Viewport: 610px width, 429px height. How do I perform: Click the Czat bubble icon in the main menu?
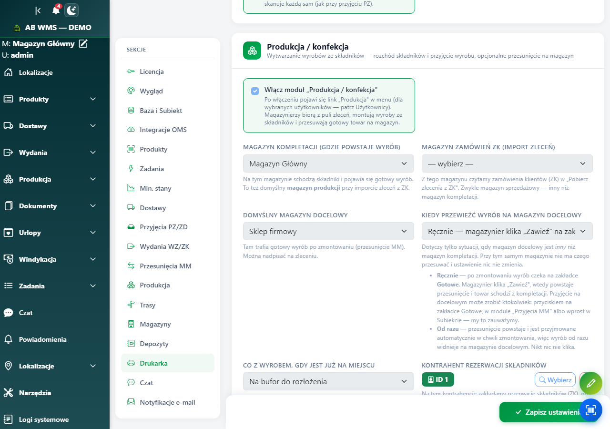[x=9, y=313]
